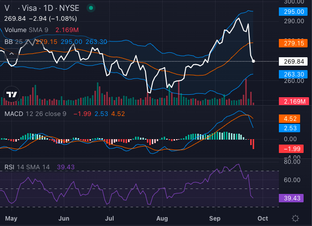Image resolution: width=312 pixels, height=226 pixels.
Task: Select the Visa 1D NYSE symbol title
Action: point(42,8)
